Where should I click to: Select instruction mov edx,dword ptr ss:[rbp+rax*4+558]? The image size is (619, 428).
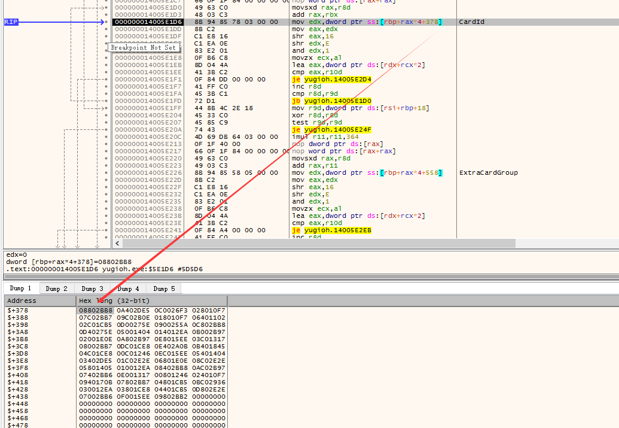click(x=367, y=173)
